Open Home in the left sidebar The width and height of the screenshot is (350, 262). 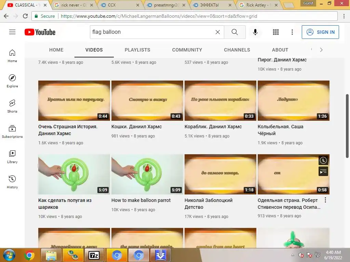point(12,56)
